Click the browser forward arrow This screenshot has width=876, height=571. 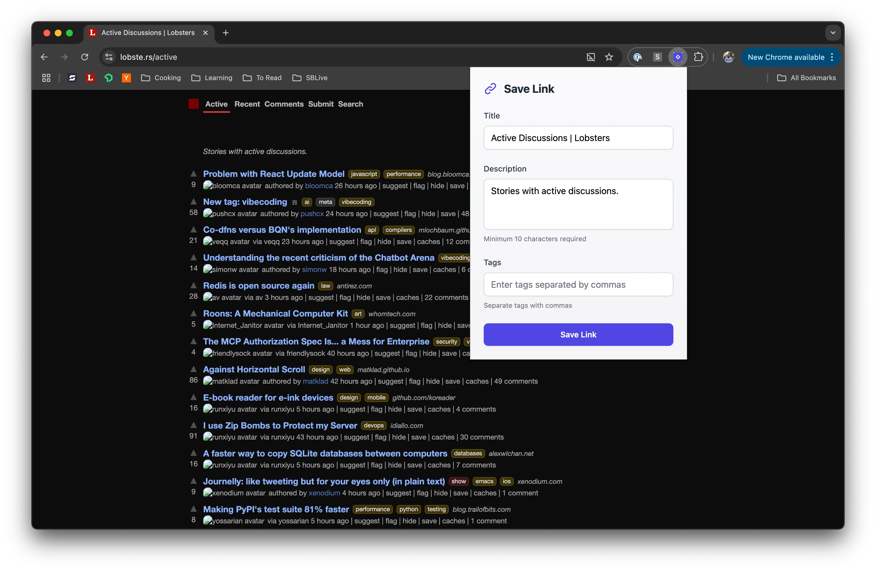click(x=64, y=57)
